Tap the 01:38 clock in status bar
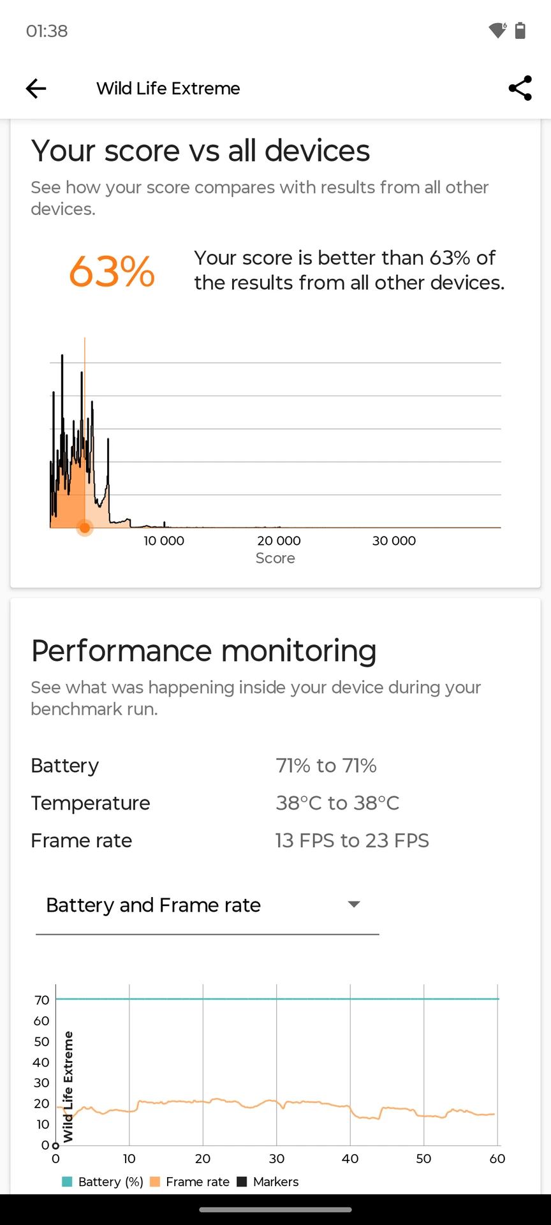The height and width of the screenshot is (1225, 551). pos(47,31)
